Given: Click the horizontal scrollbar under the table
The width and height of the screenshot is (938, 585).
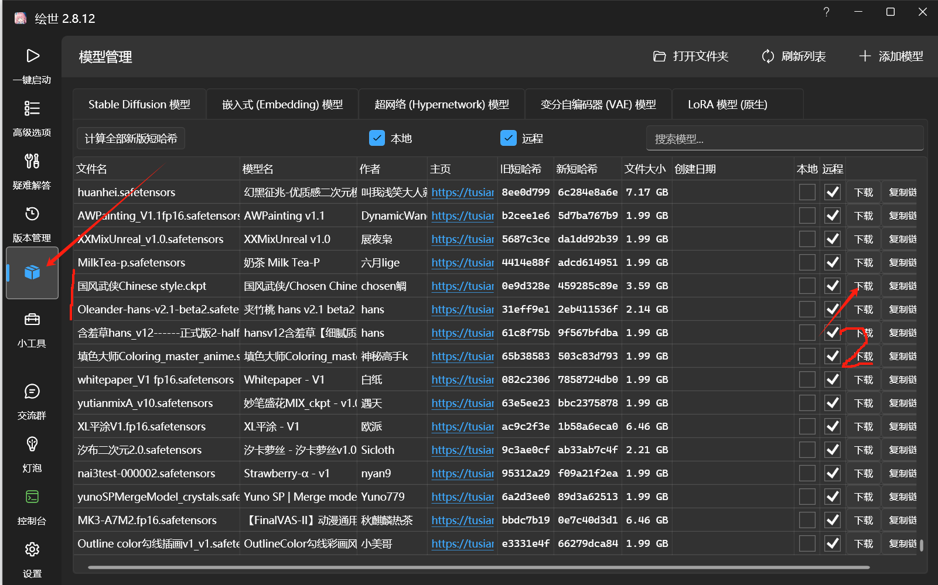Looking at the screenshot, I should (x=479, y=567).
